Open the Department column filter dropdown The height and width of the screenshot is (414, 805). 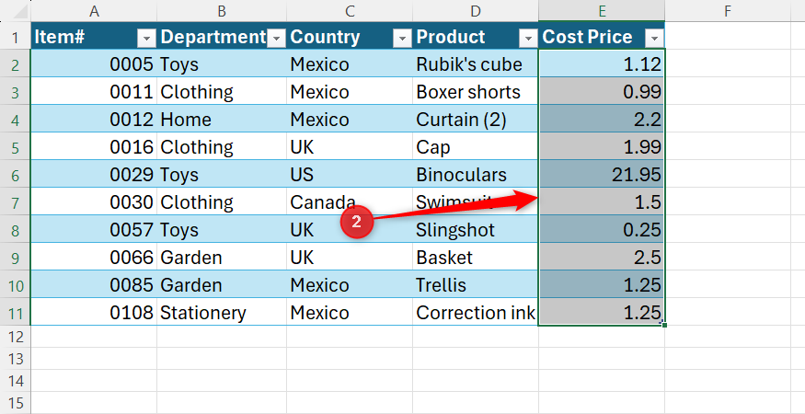pos(276,38)
